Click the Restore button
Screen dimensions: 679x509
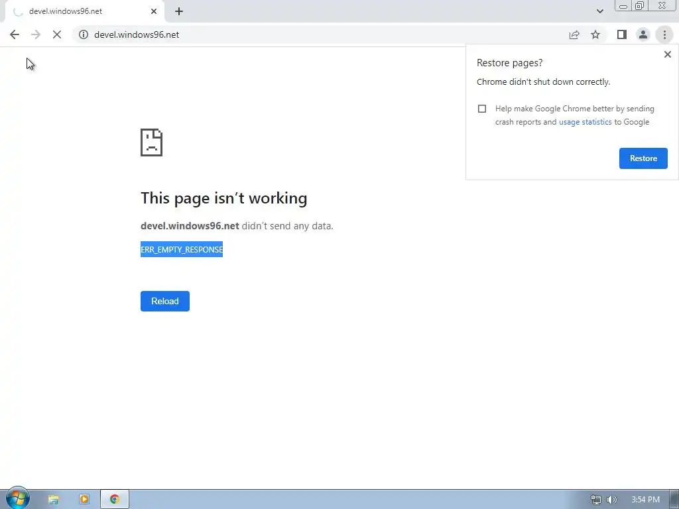643,158
